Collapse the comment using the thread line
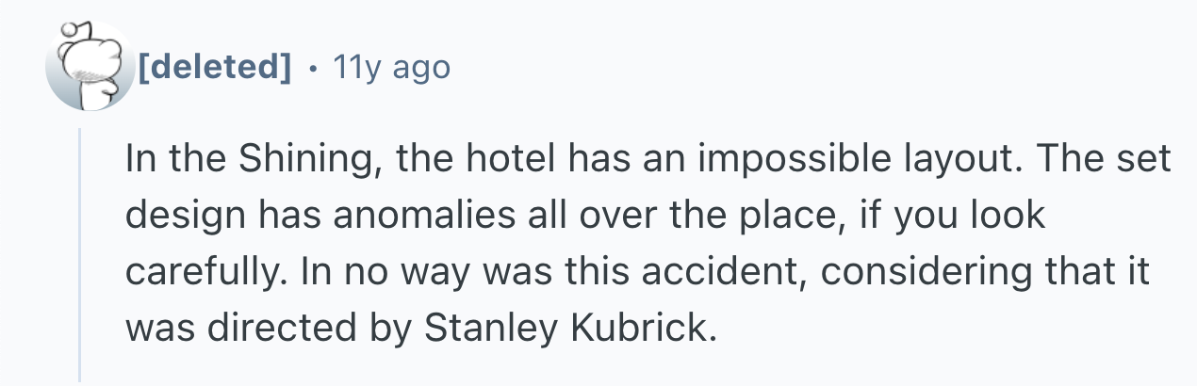 click(x=81, y=254)
